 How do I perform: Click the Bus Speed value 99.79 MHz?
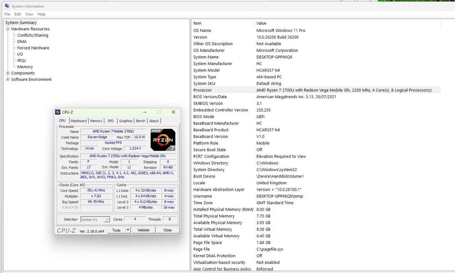96,202
